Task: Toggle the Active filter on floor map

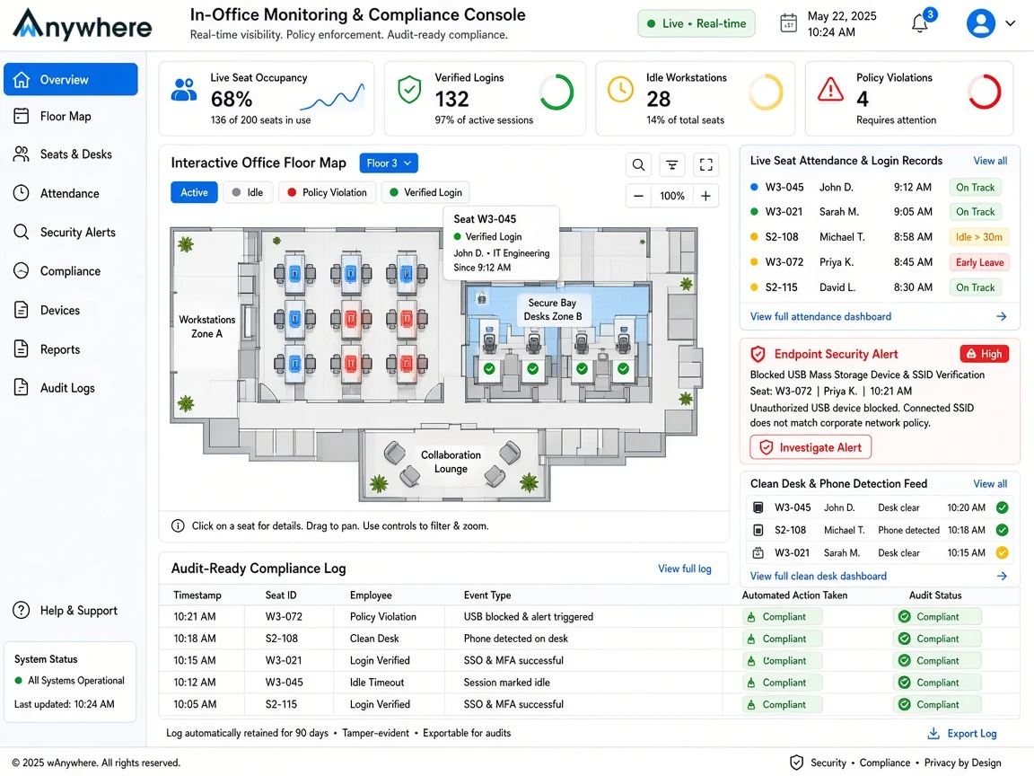Action: (194, 193)
